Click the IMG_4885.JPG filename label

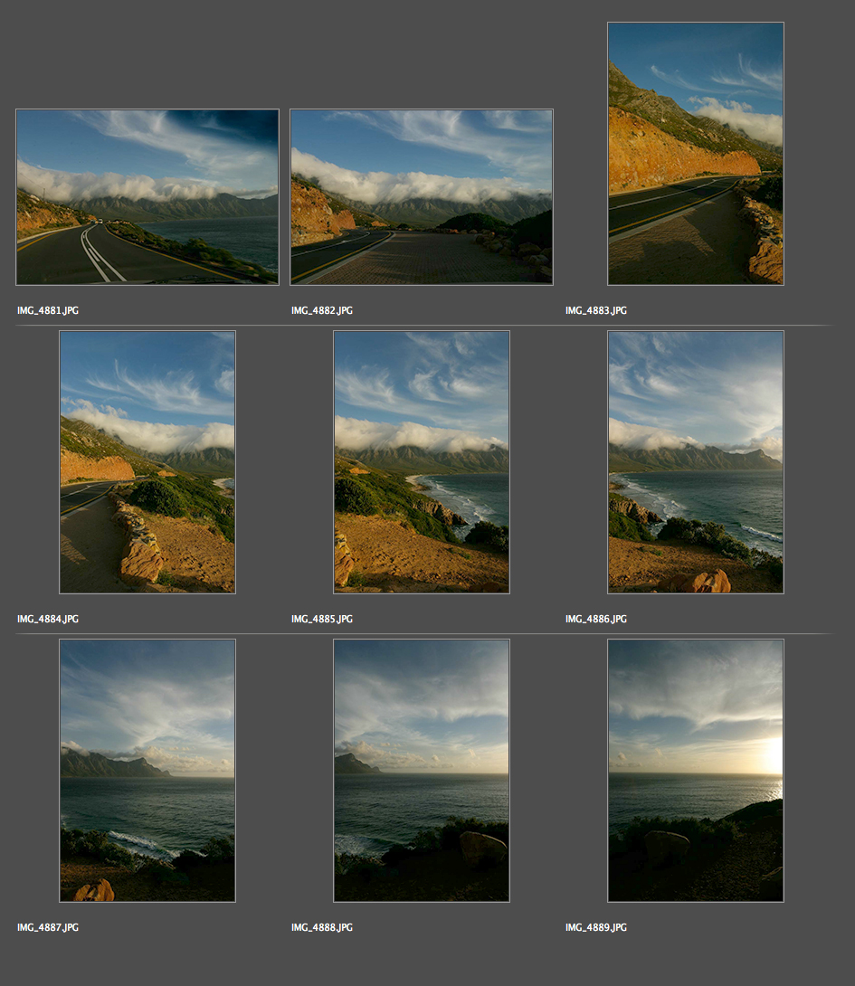[322, 619]
